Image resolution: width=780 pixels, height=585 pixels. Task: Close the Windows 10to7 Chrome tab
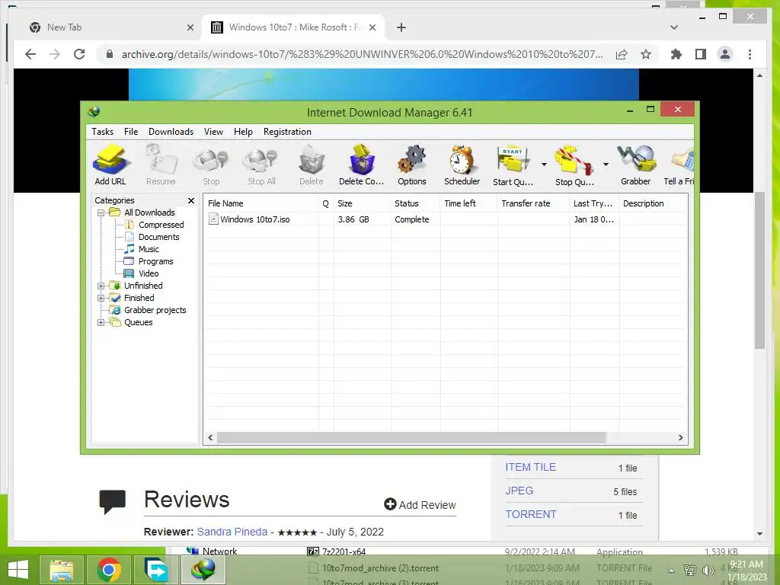coord(372,28)
